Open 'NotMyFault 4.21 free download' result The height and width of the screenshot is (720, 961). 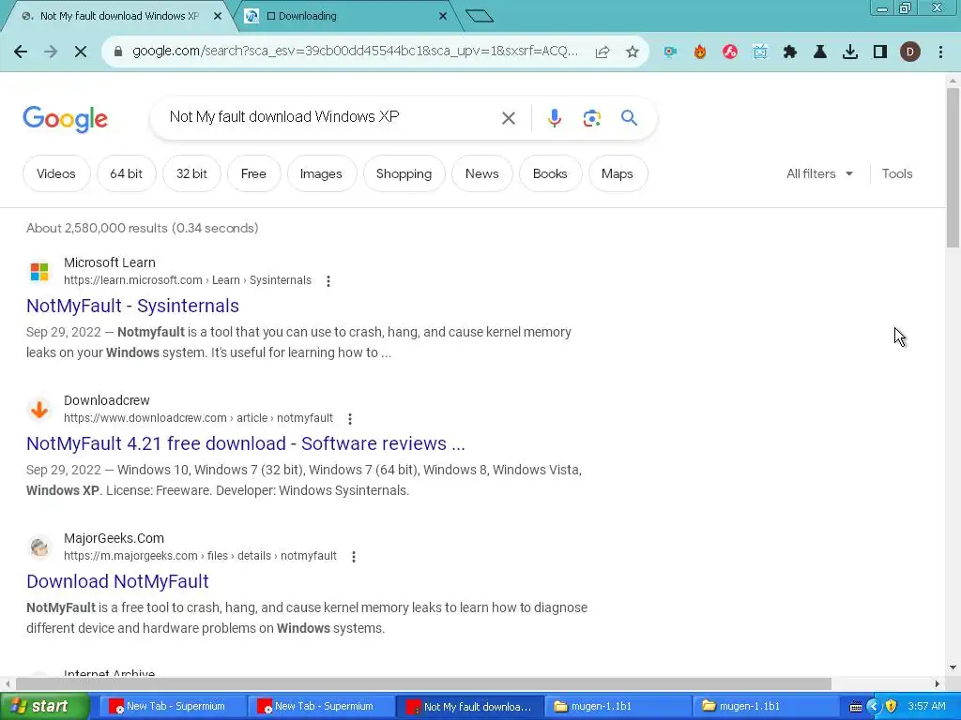click(246, 443)
